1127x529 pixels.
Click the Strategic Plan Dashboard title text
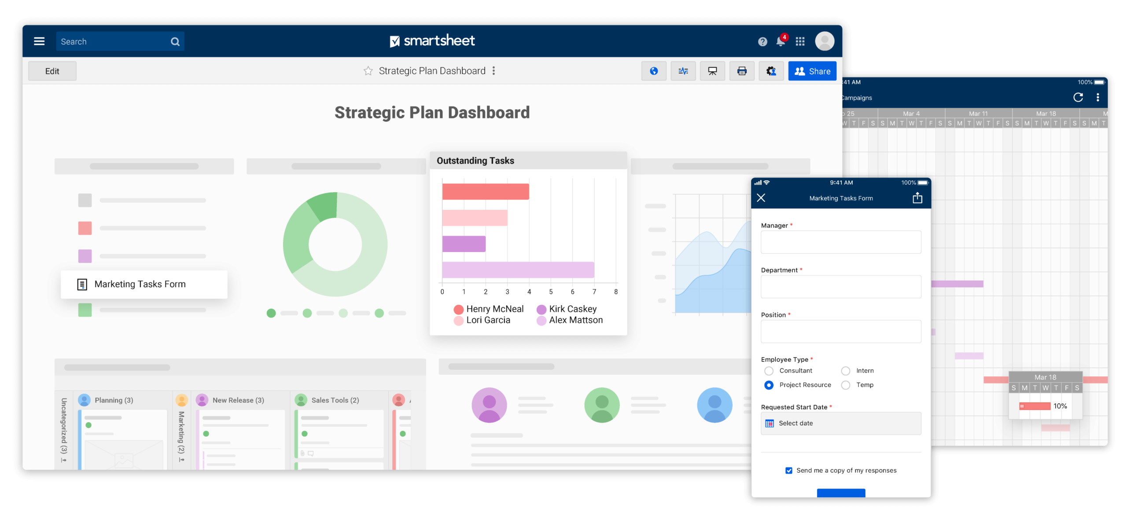pyautogui.click(x=431, y=113)
